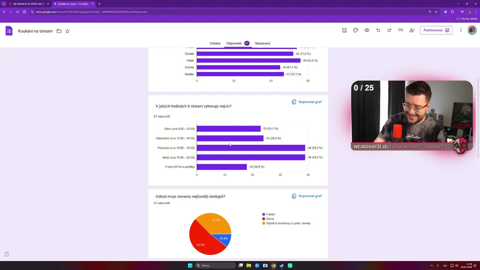Image resolution: width=480 pixels, height=270 pixels.
Task: Click the Pátek bar in days chart
Action: [x=249, y=60]
